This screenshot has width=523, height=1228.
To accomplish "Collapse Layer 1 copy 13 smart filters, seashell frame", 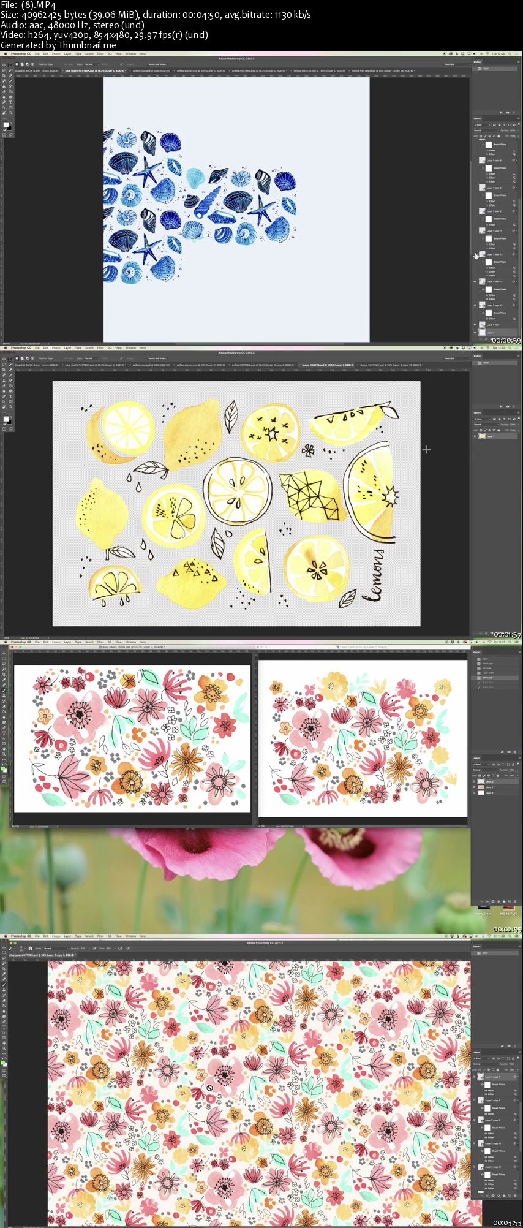I will tap(517, 305).
